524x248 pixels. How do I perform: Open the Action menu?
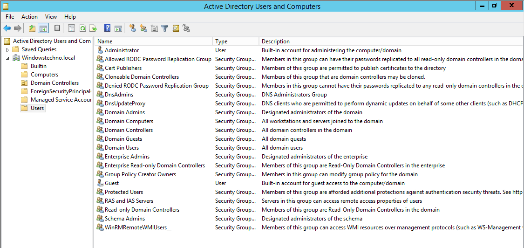pyautogui.click(x=29, y=17)
